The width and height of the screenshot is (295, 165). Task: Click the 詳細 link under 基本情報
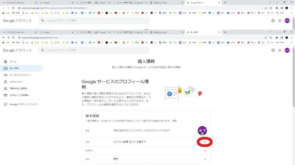[x=174, y=120]
